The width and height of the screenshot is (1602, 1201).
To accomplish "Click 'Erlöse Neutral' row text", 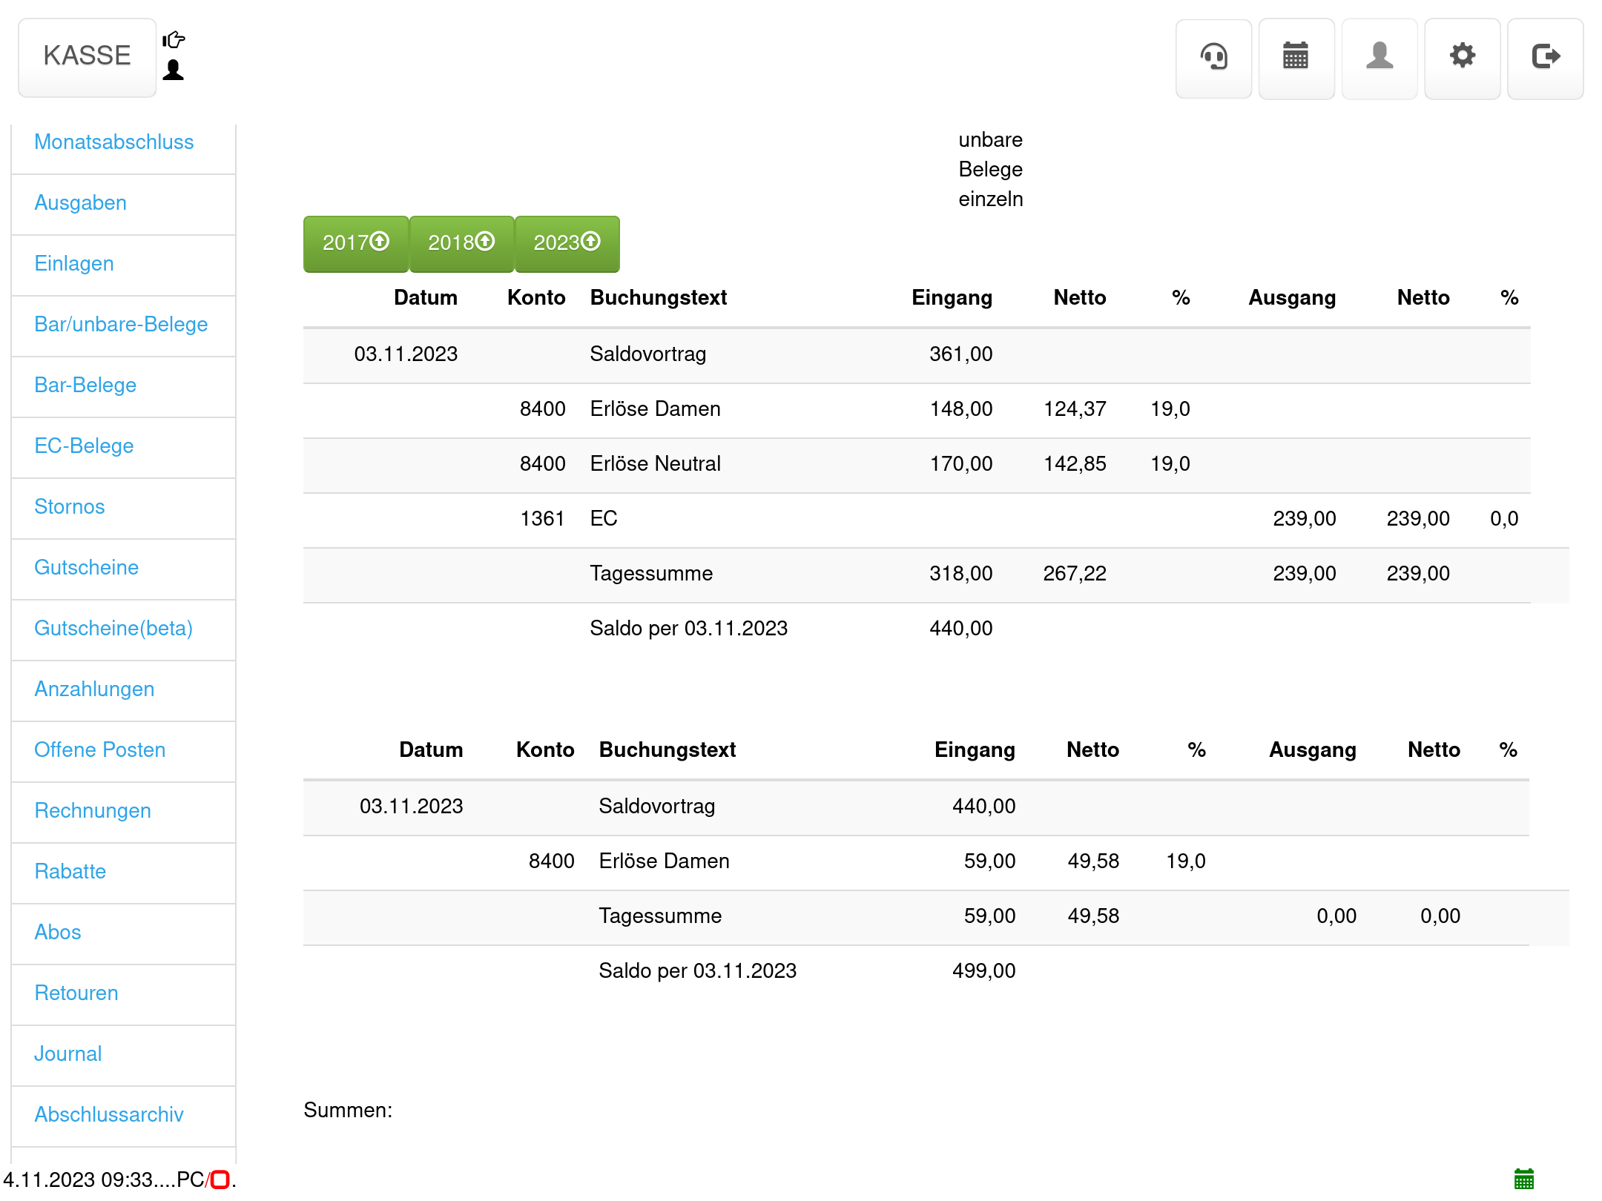I will (x=655, y=463).
